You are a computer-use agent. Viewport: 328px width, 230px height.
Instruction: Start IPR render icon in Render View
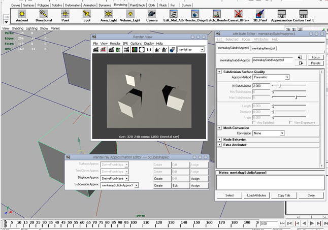coord(118,50)
